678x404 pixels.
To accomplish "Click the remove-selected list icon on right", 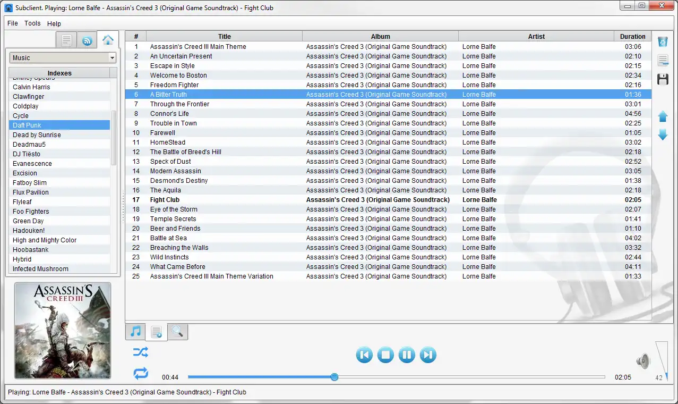I will (x=663, y=61).
